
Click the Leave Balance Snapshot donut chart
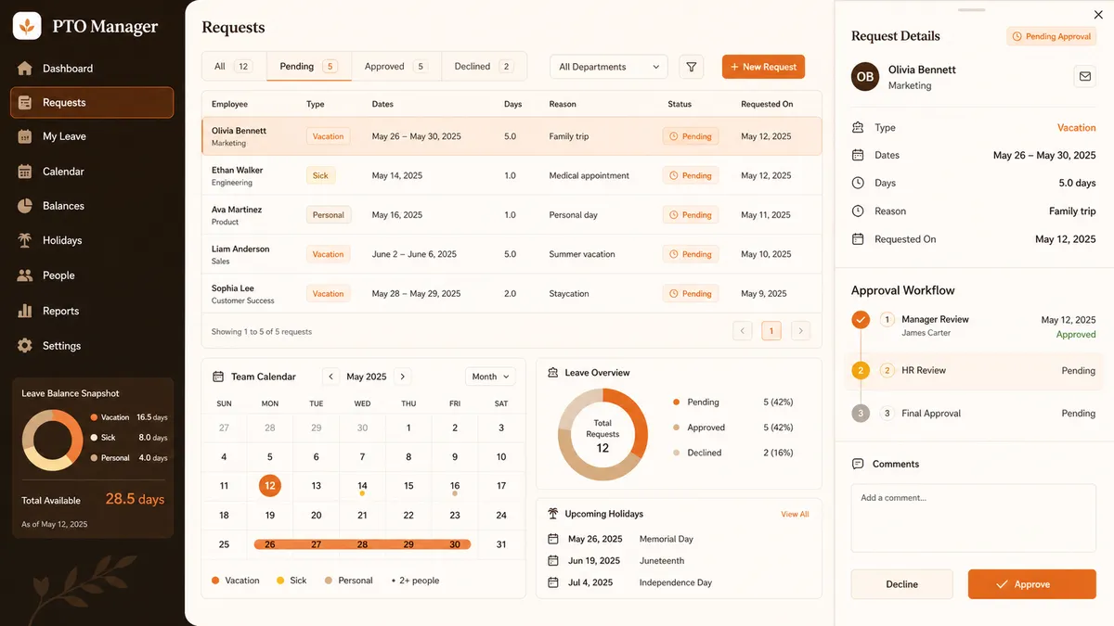[53, 440]
